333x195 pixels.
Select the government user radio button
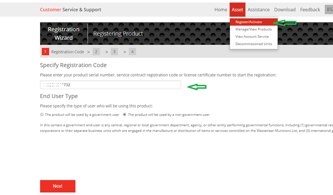coord(42,115)
